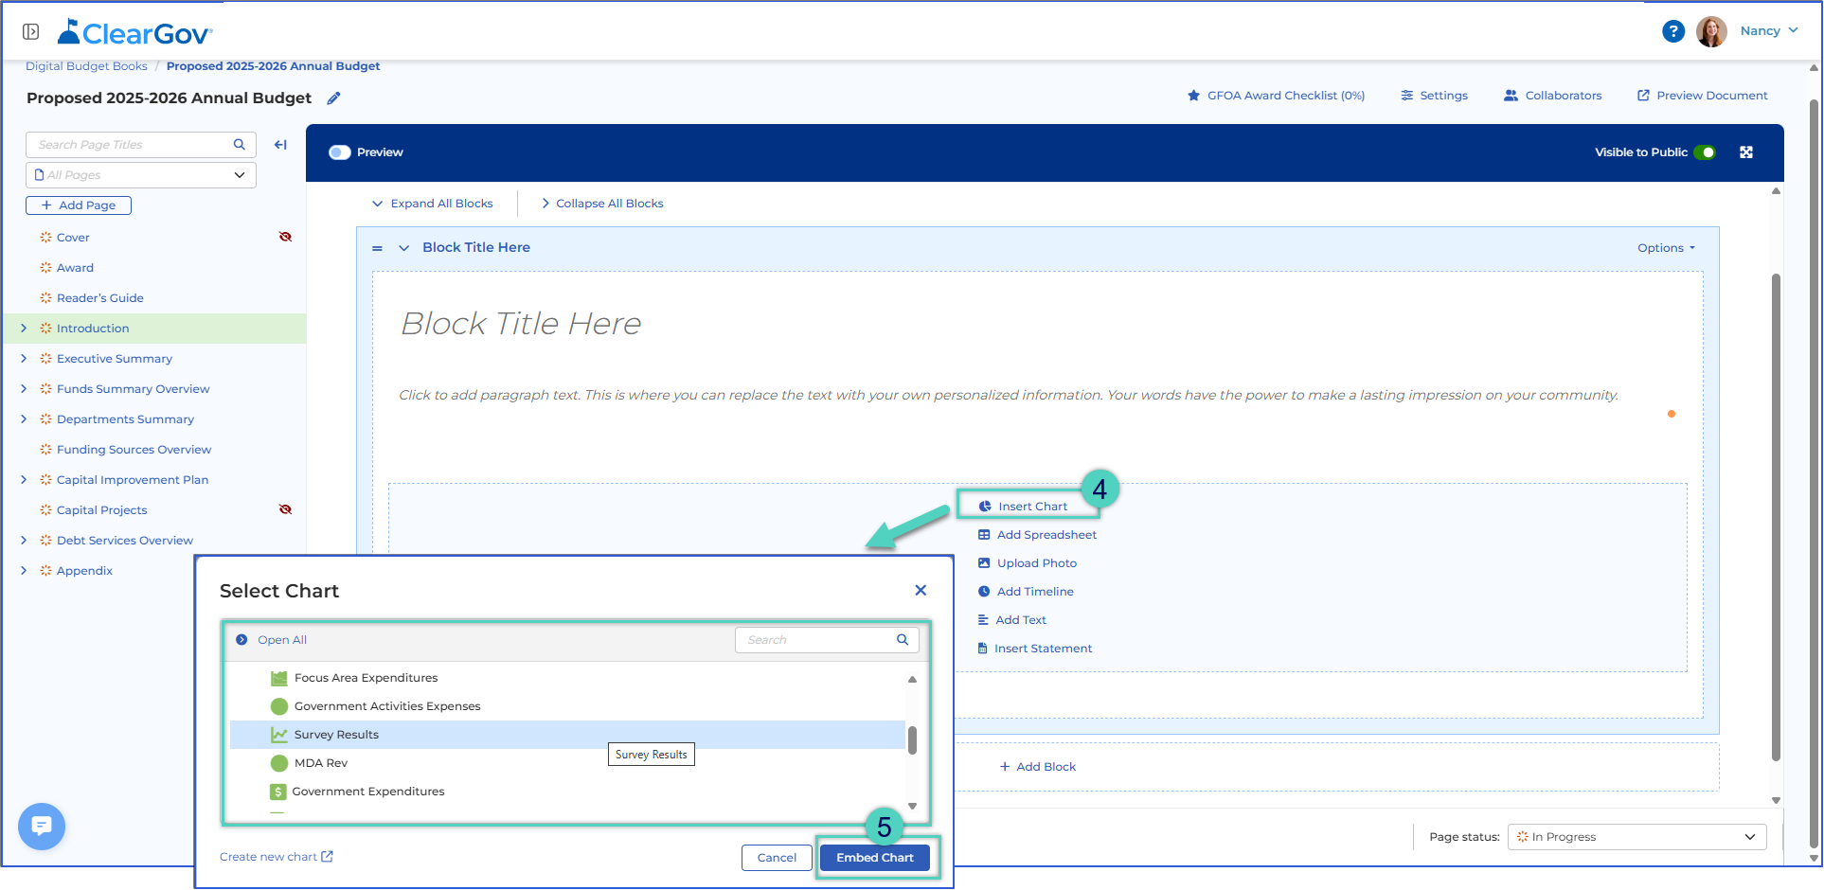Open Collaborators
This screenshot has width=1824, height=890.
pos(1552,96)
